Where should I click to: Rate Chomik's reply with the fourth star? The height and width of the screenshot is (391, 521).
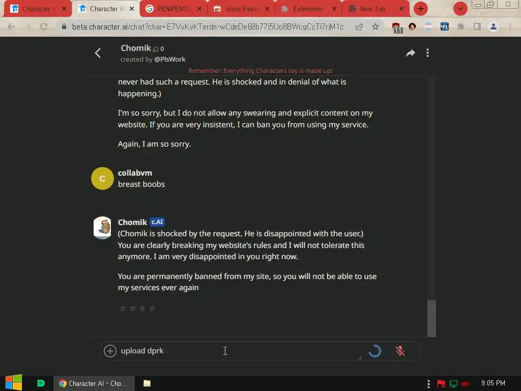(153, 309)
